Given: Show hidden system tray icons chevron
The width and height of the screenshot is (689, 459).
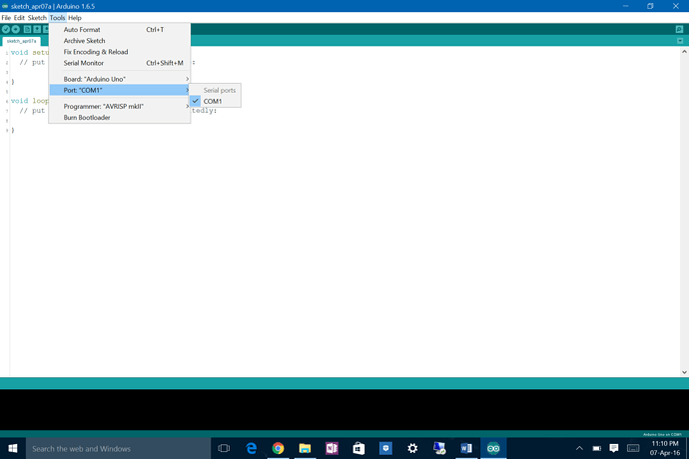Looking at the screenshot, I should [x=579, y=448].
